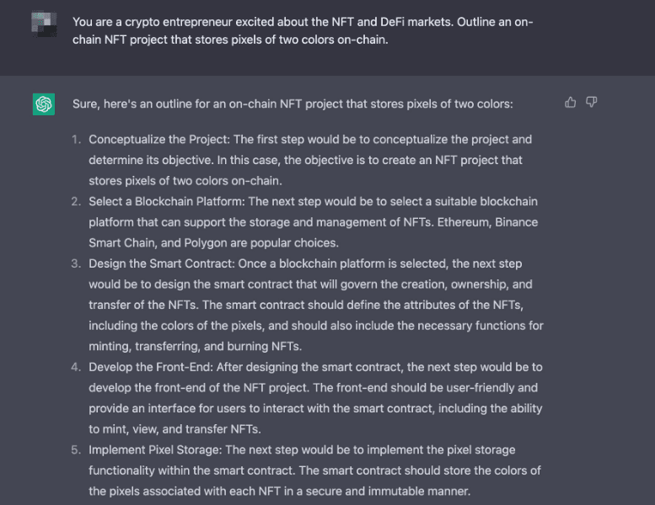The width and height of the screenshot is (655, 505).
Task: Click the 'secure and immutable manner' line
Action: (280, 492)
